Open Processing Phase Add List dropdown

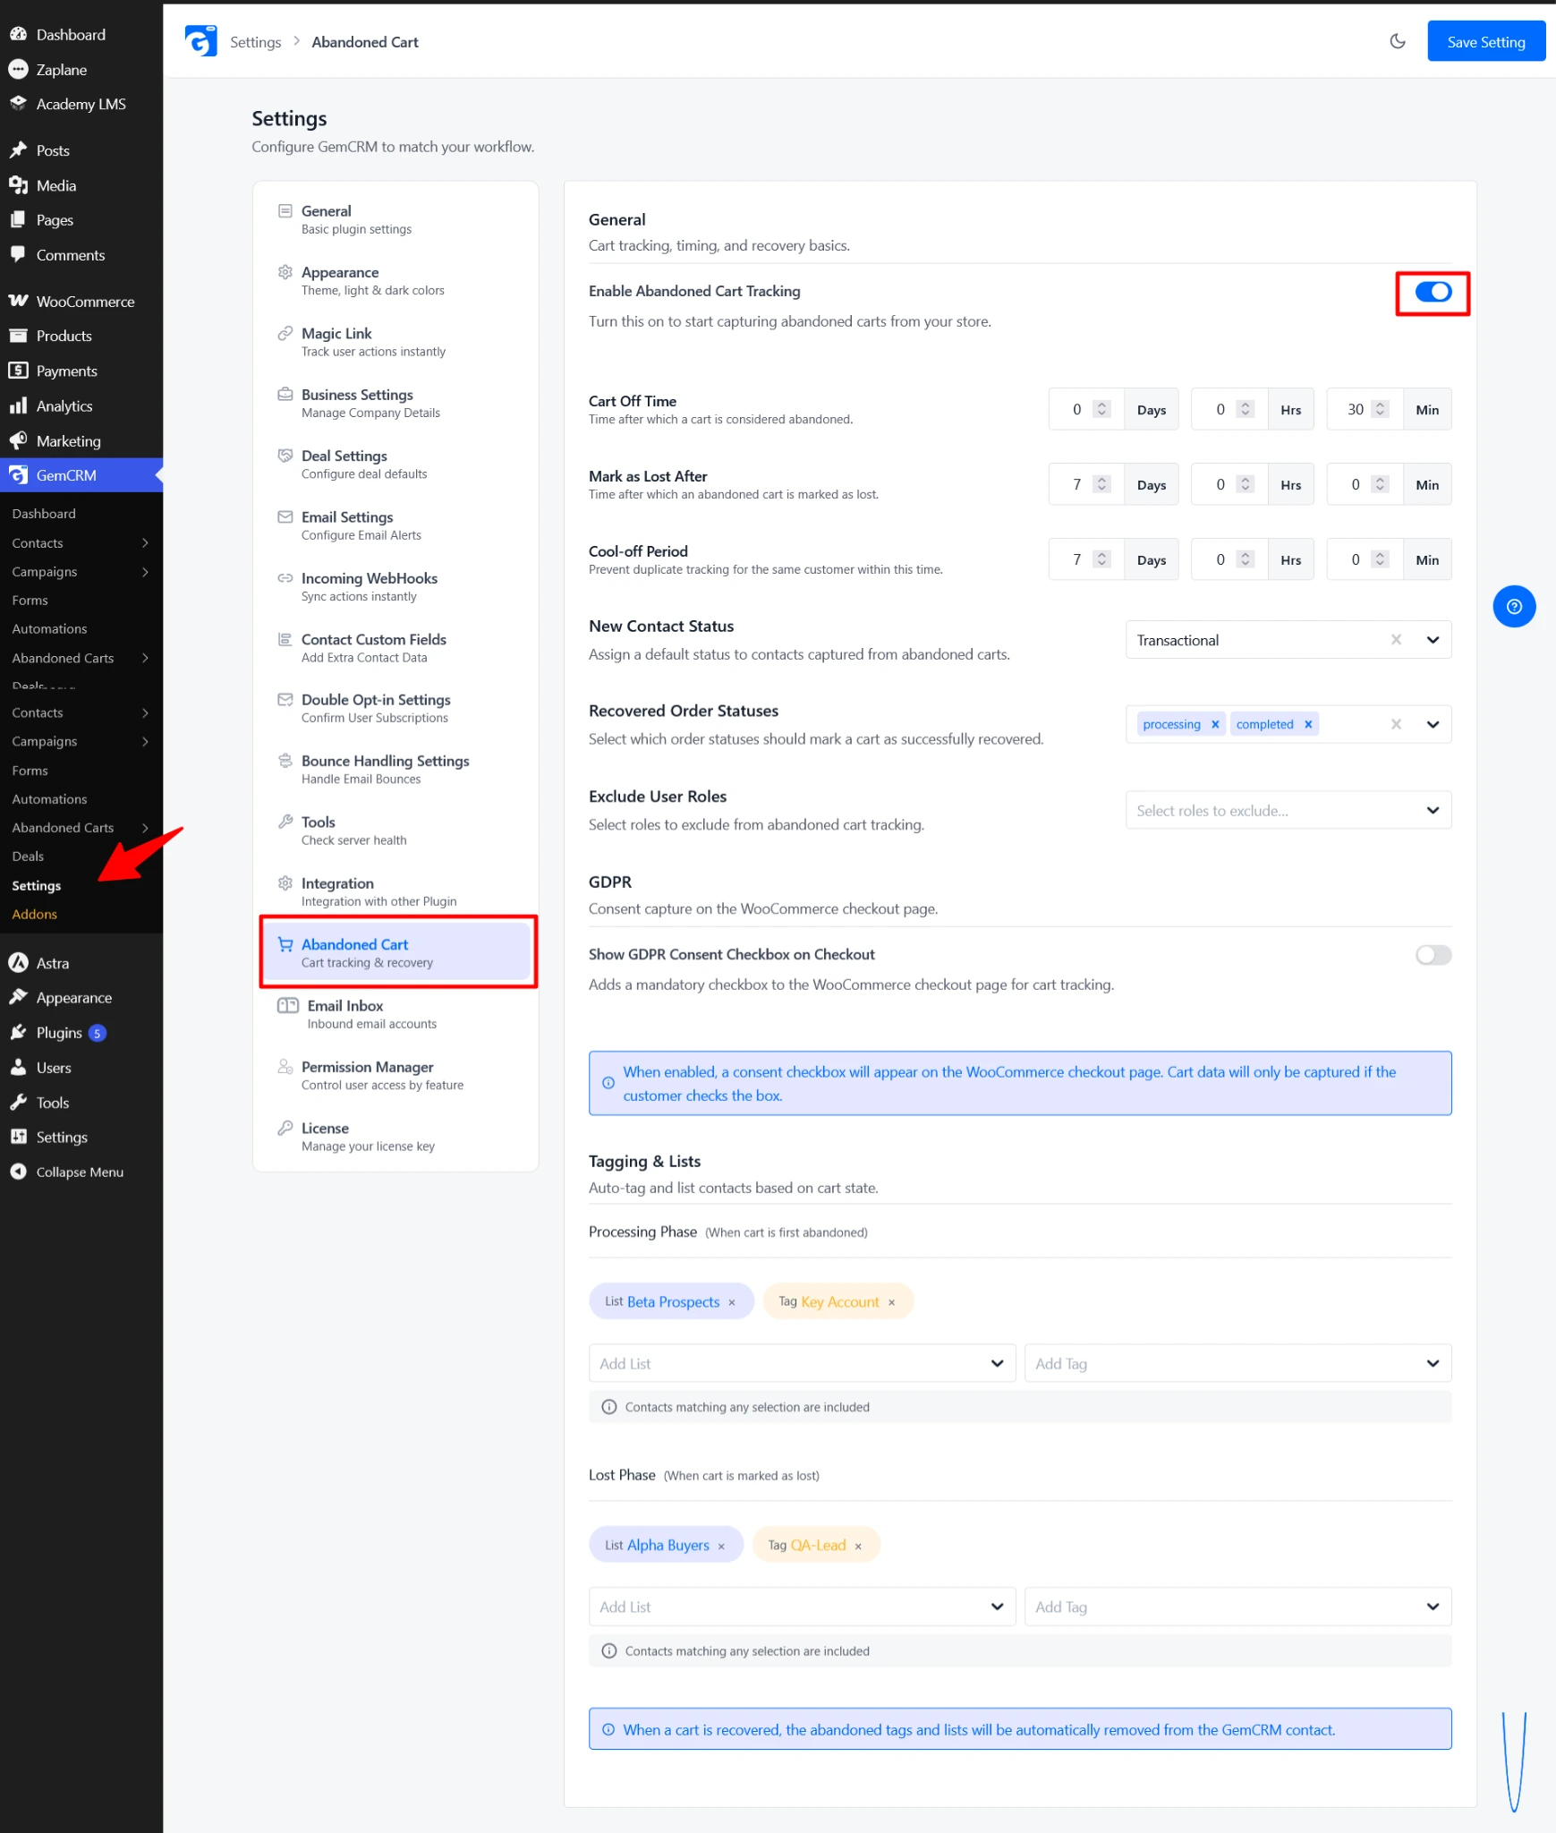point(802,1363)
